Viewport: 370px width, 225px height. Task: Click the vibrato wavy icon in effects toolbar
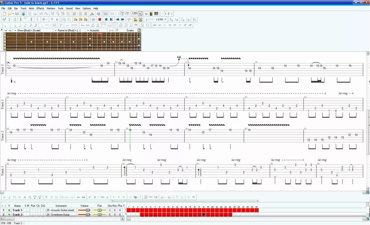click(79, 197)
